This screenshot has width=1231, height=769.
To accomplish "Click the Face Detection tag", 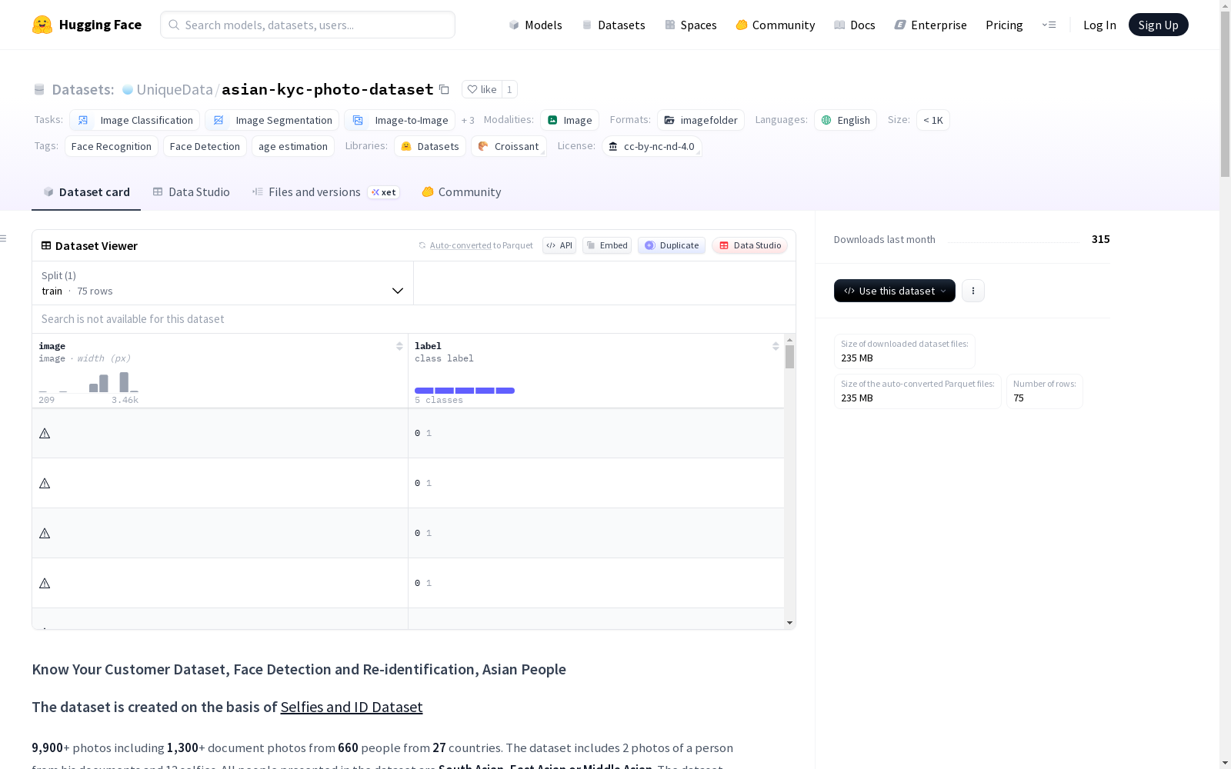I will (205, 146).
